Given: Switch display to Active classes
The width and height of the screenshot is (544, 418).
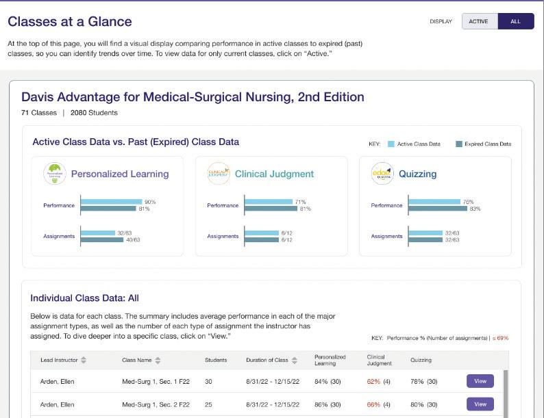Looking at the screenshot, I should coord(478,21).
